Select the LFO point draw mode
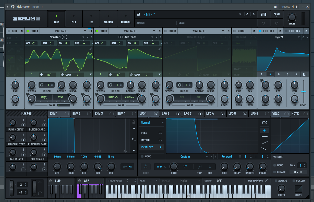314x202 pixels. point(264,130)
